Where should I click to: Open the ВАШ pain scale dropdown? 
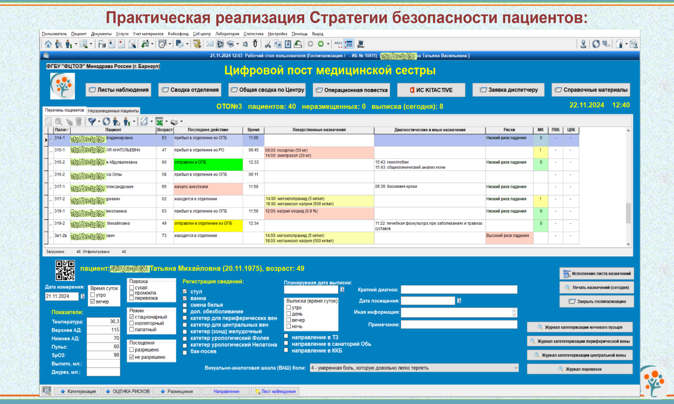tap(515, 368)
